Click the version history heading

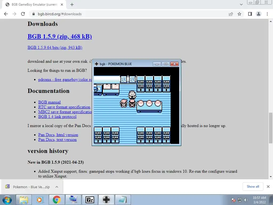tap(48, 151)
